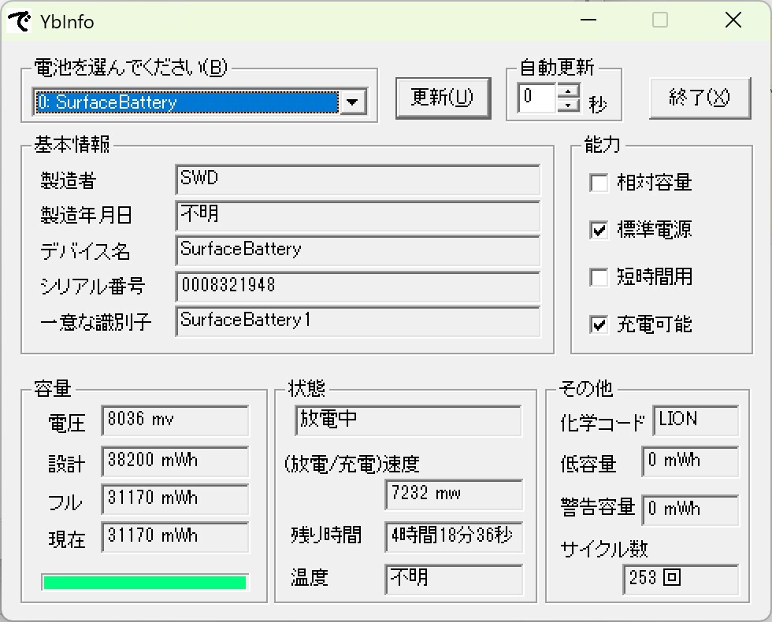Open the battery selection dropdown
Image resolution: width=772 pixels, height=622 pixels.
pyautogui.click(x=354, y=102)
